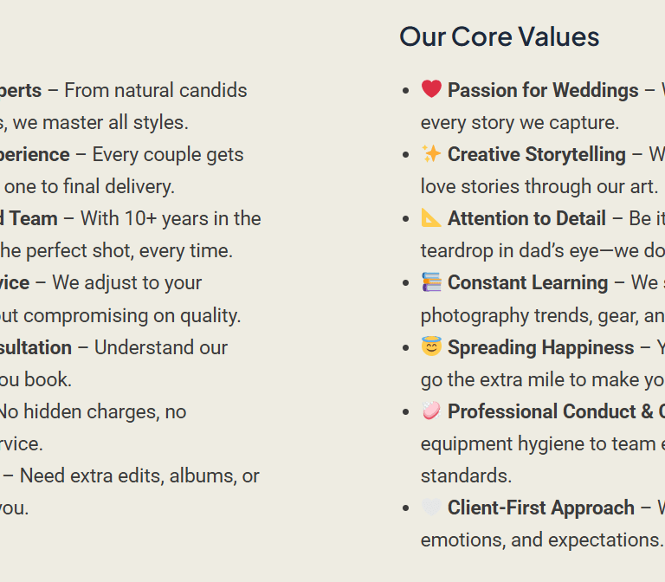Click the pink soap emoji icon

click(x=431, y=411)
